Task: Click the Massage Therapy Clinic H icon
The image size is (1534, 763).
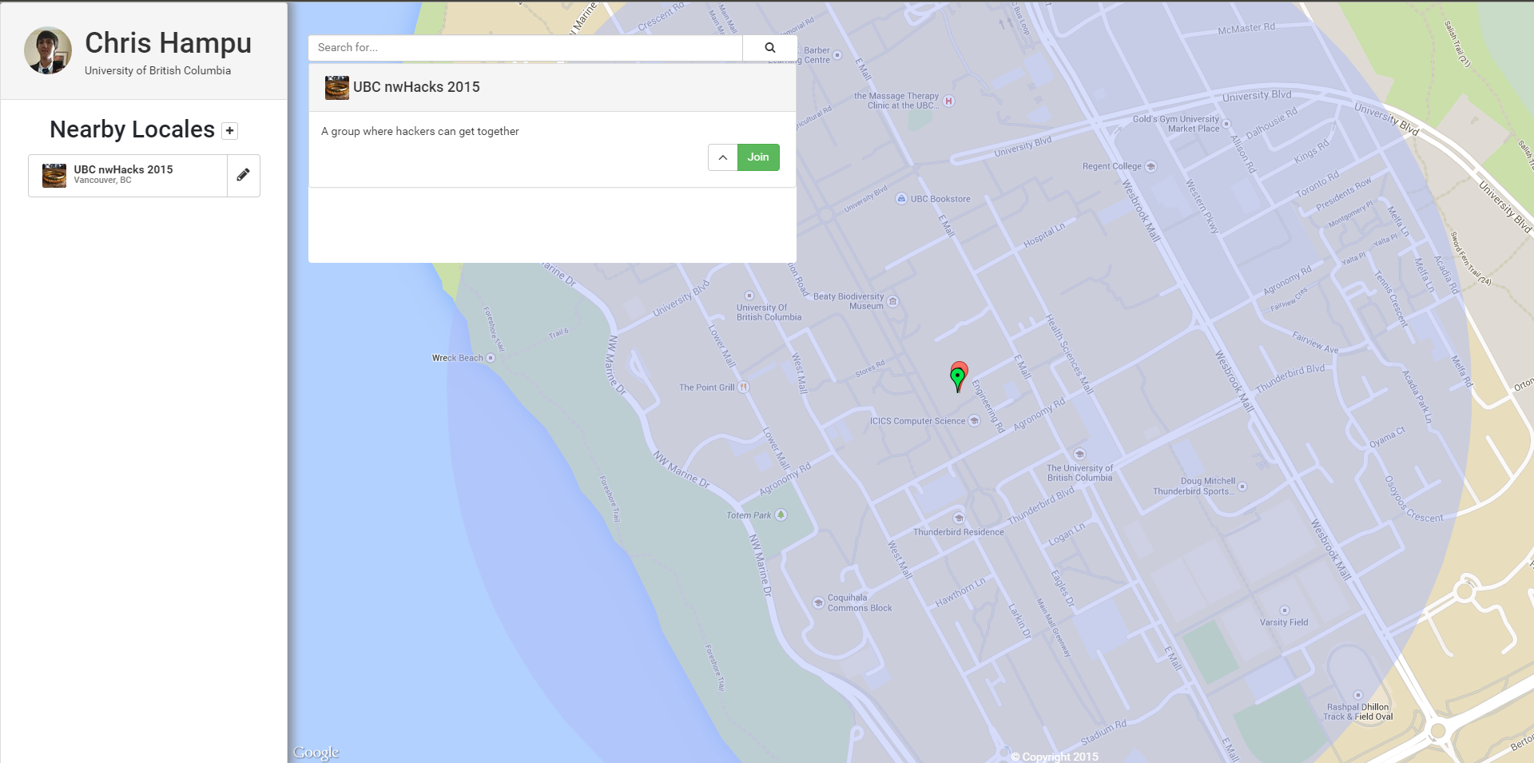Action: (x=948, y=101)
